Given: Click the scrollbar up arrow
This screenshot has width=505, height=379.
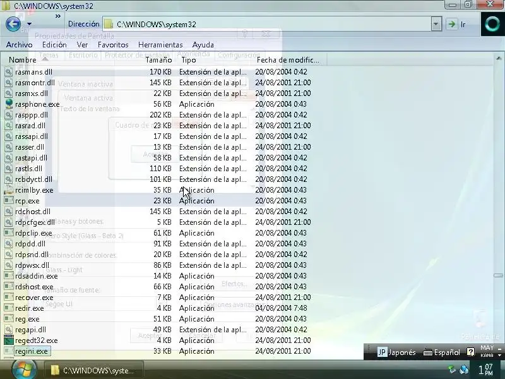Looking at the screenshot, I should [x=499, y=58].
